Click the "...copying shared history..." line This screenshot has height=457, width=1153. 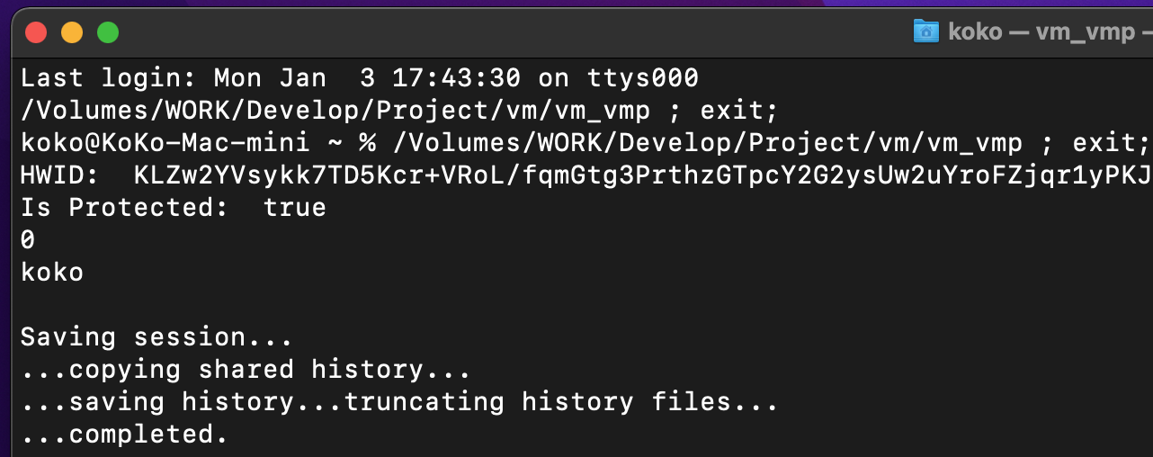(246, 370)
